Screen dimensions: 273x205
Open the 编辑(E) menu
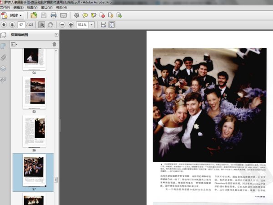[19, 7]
